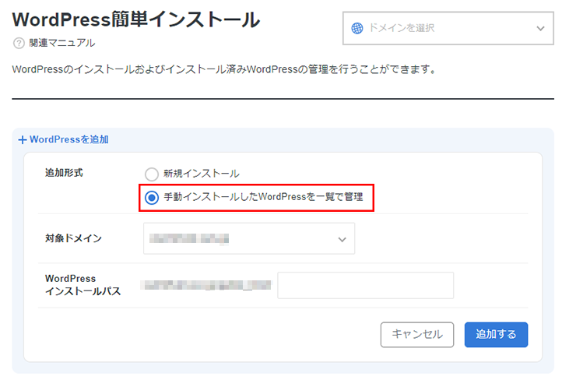
Task: Click the 手動インストールしたWordPressを一覧で管理 label
Action: click(x=263, y=197)
